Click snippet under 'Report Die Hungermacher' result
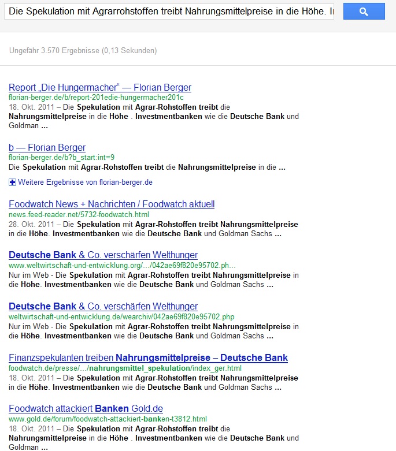 click(154, 117)
